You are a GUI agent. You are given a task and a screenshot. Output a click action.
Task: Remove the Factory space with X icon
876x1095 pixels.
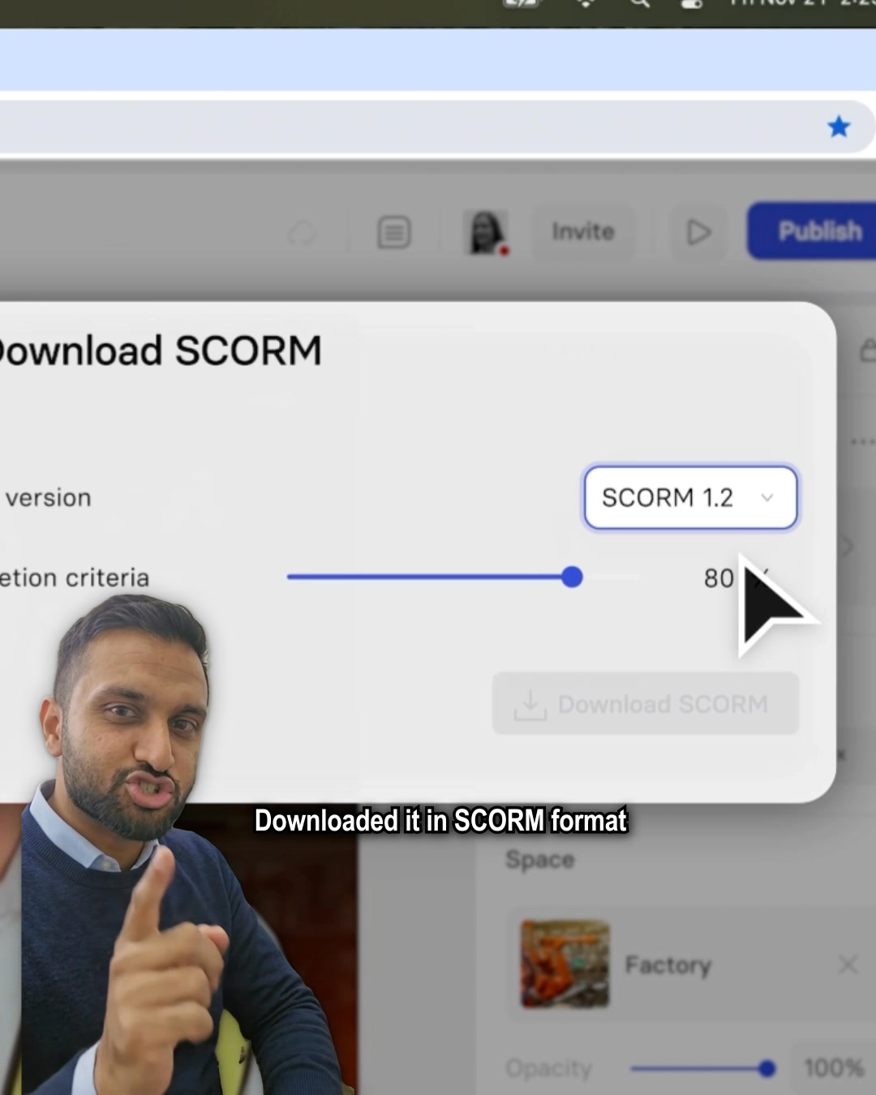point(848,964)
